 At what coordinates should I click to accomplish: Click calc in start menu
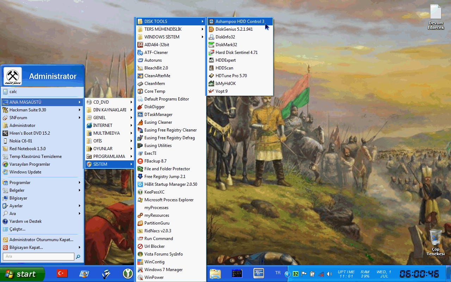[42, 92]
